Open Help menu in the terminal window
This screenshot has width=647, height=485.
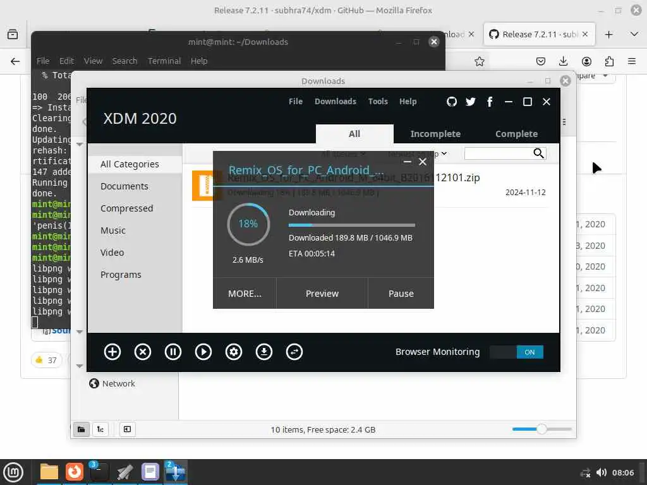click(199, 61)
